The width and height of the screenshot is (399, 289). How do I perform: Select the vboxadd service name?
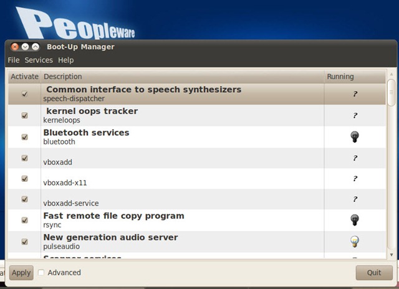(x=58, y=162)
